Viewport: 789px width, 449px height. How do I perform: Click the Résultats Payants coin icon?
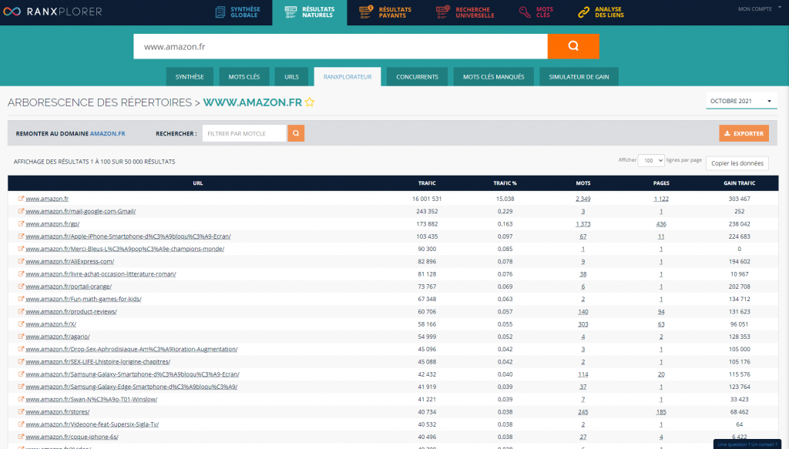pyautogui.click(x=366, y=12)
